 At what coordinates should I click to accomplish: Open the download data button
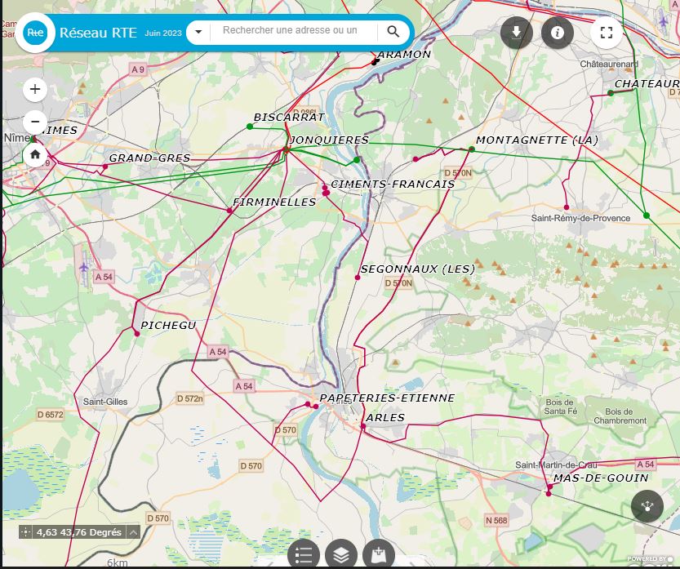(516, 33)
